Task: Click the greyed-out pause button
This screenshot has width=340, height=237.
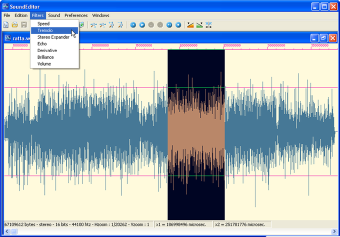Action: pyautogui.click(x=151, y=25)
